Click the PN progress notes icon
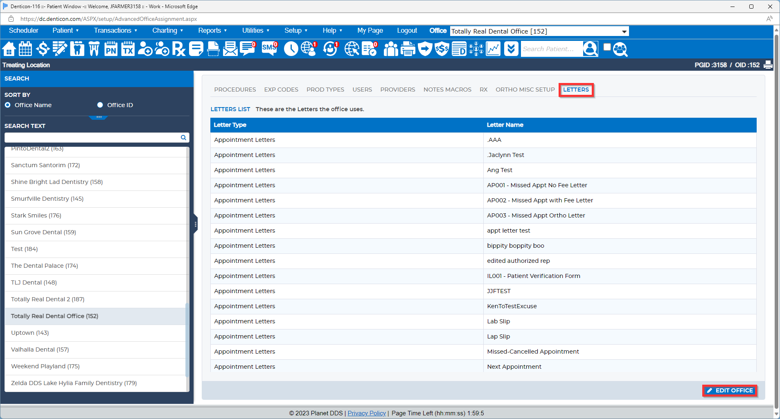780x419 pixels. click(x=111, y=49)
